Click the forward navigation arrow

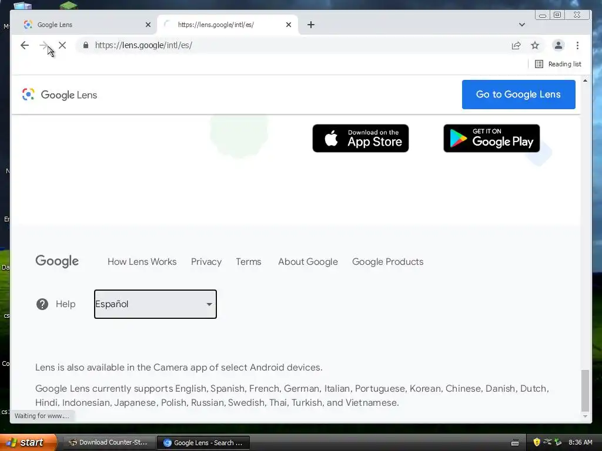click(44, 45)
